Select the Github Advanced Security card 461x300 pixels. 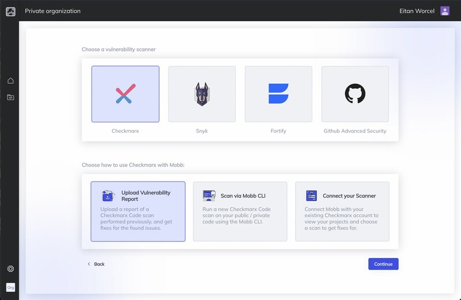tap(355, 94)
